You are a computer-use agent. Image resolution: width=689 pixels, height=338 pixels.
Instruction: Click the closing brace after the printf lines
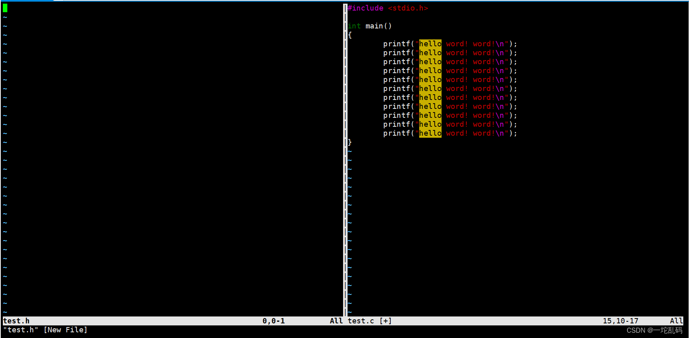tap(350, 142)
